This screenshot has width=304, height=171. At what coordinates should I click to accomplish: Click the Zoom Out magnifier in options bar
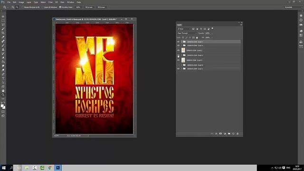click(17, 7)
